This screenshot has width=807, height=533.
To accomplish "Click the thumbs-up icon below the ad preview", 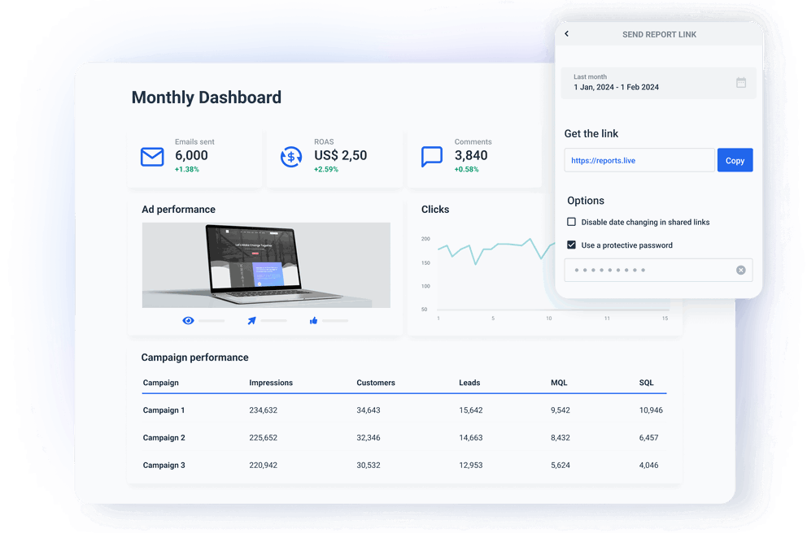I will pos(312,320).
